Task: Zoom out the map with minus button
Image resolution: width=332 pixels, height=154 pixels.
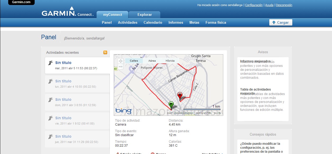Action: [121, 67]
